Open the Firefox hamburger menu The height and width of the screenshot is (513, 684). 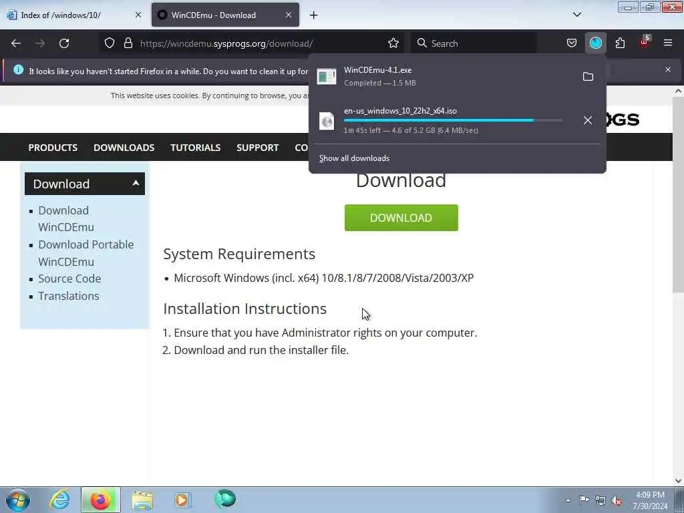point(668,43)
